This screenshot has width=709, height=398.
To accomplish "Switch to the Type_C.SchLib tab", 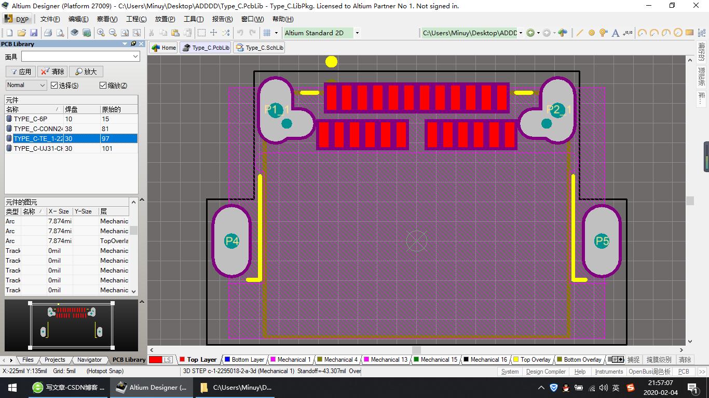I will tap(260, 48).
